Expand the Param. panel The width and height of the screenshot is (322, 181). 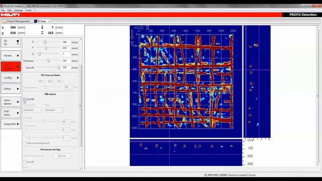click(11, 56)
